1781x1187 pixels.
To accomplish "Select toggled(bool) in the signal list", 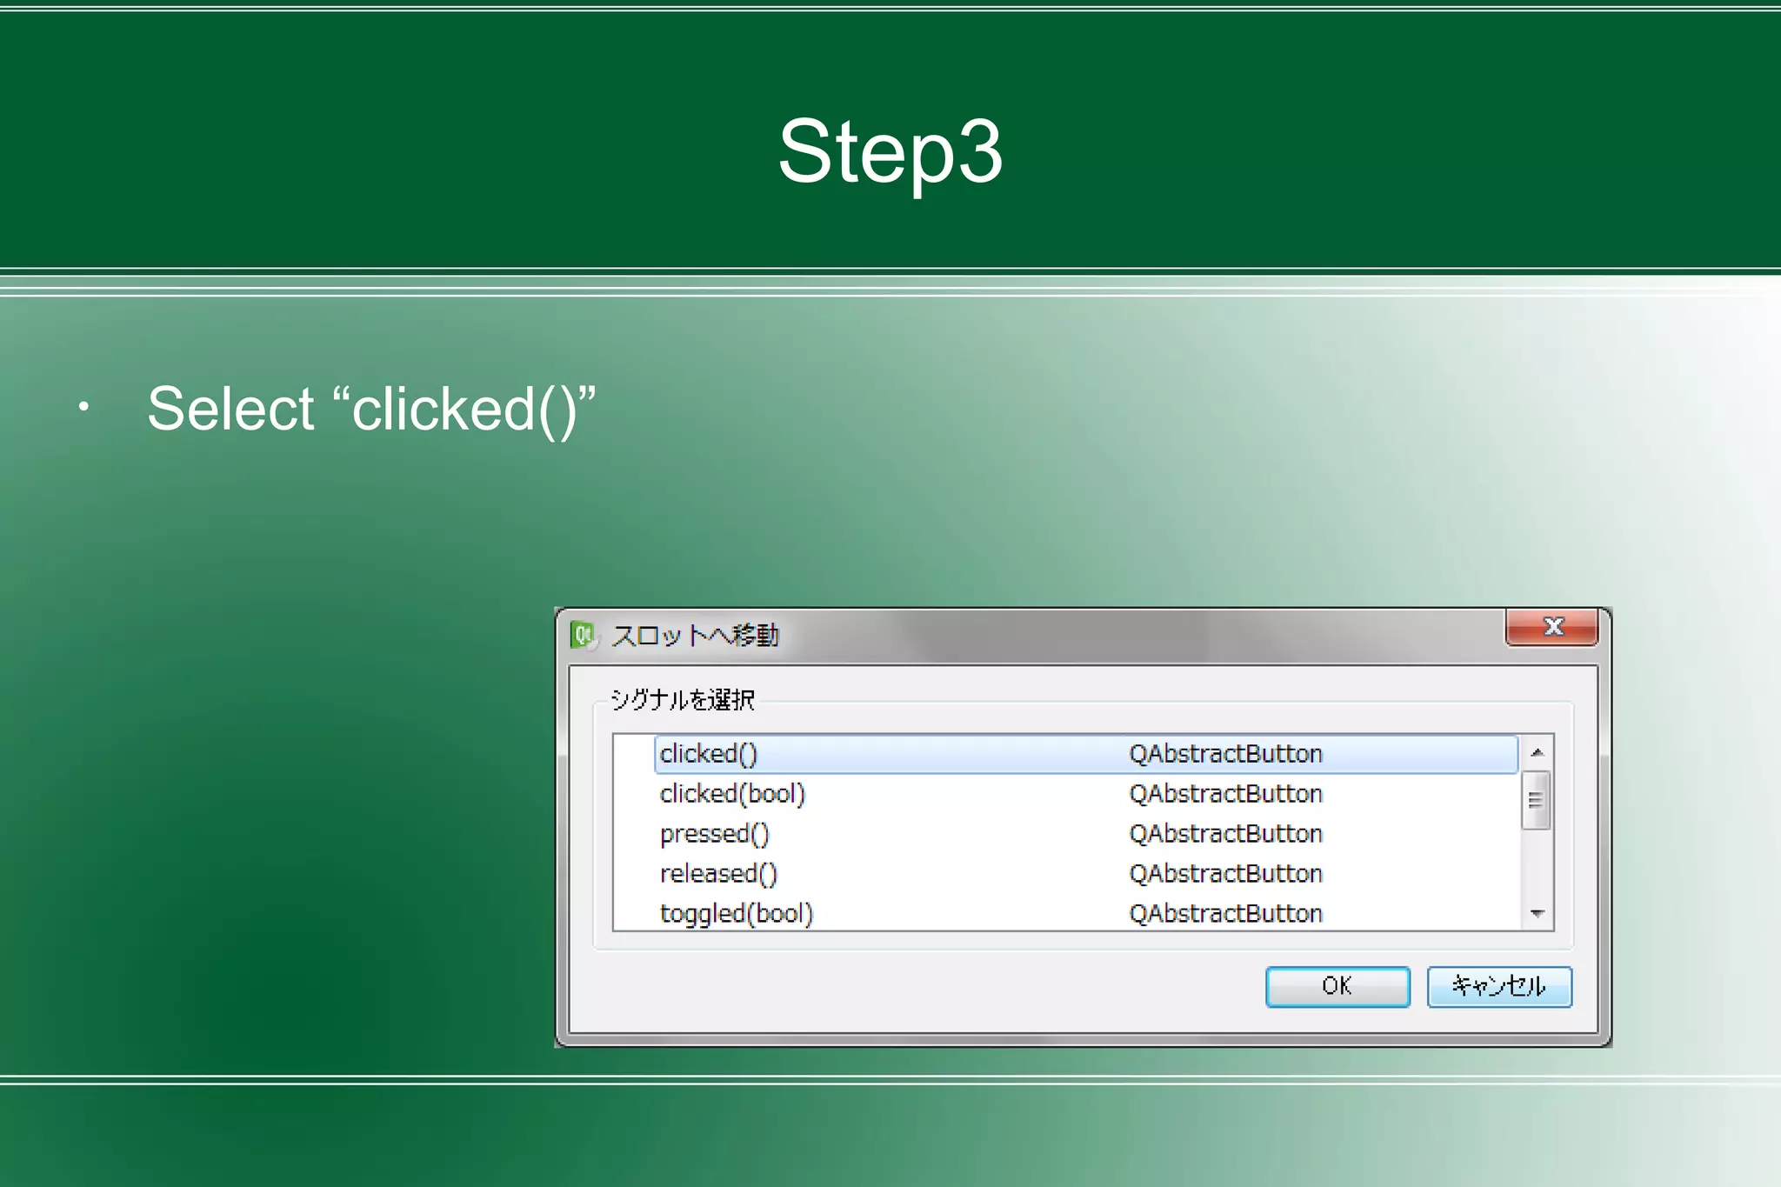I will point(1086,913).
